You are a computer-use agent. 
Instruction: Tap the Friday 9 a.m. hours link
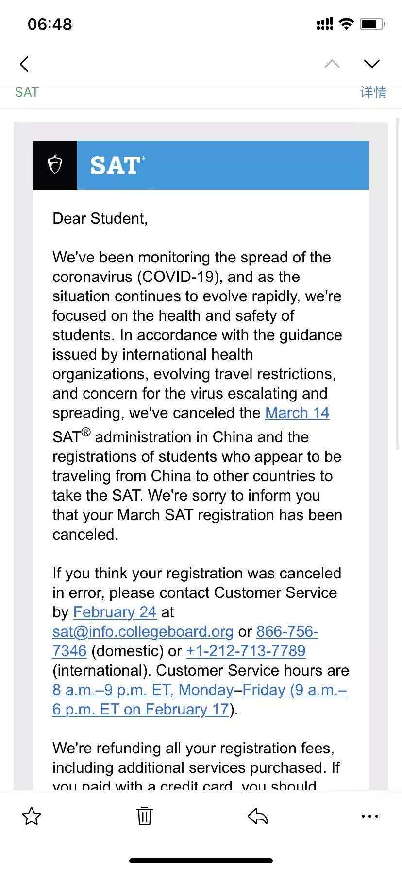294,690
